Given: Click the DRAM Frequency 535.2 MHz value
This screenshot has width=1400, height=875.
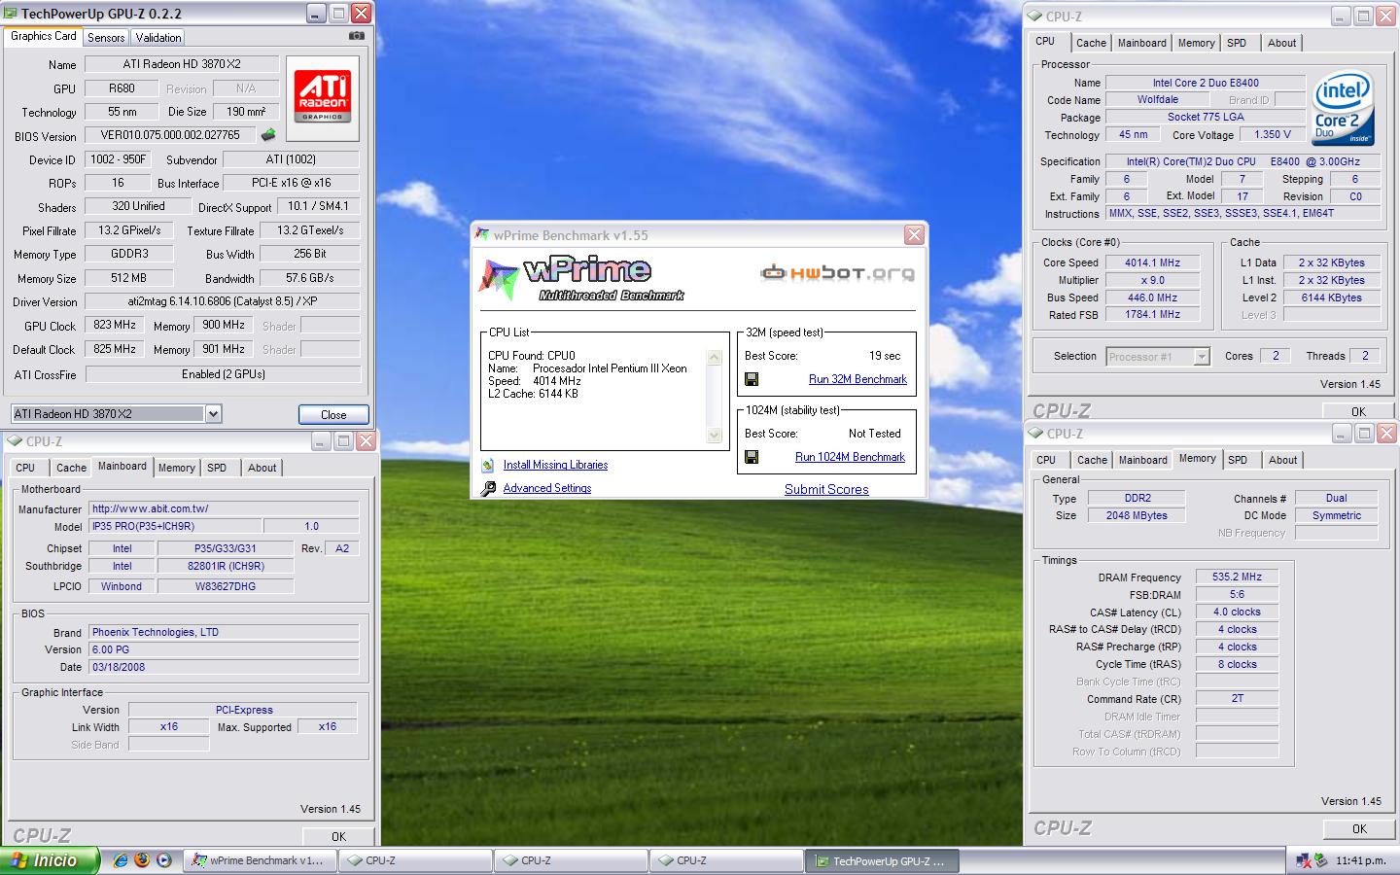Looking at the screenshot, I should [x=1237, y=577].
